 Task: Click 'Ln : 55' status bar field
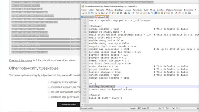(x=162, y=108)
